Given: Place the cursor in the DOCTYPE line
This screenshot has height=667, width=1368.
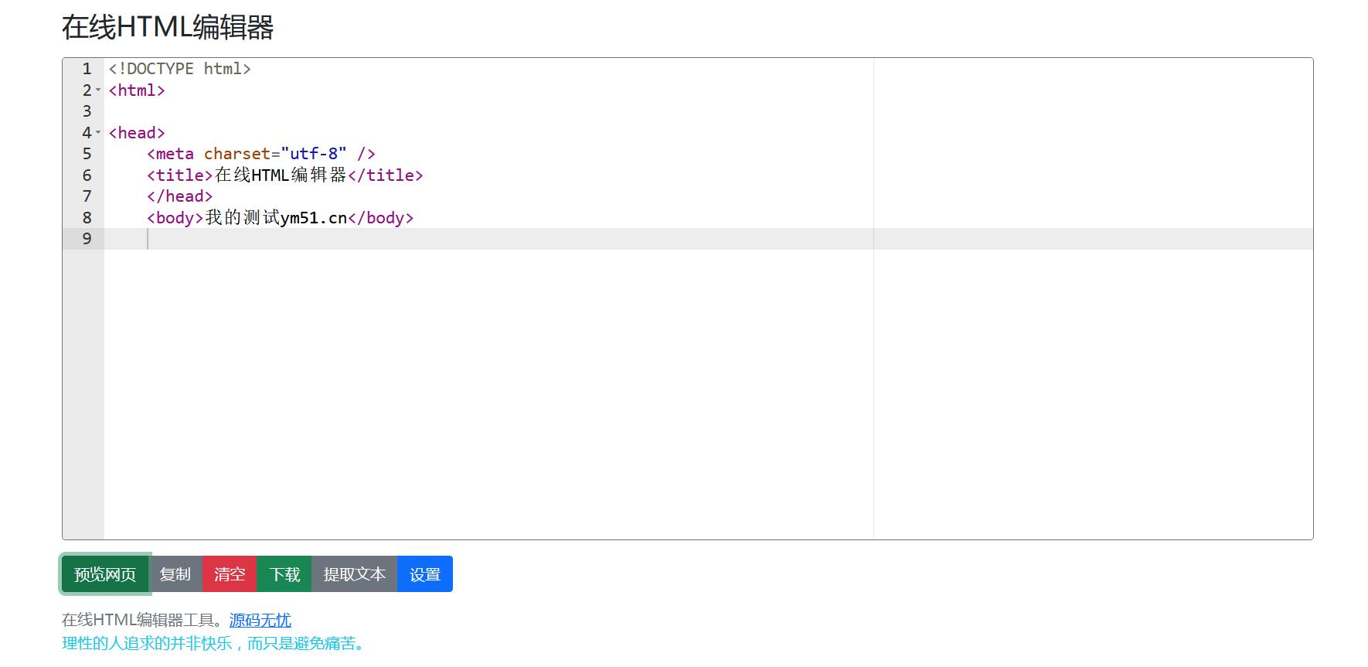Looking at the screenshot, I should [x=179, y=69].
